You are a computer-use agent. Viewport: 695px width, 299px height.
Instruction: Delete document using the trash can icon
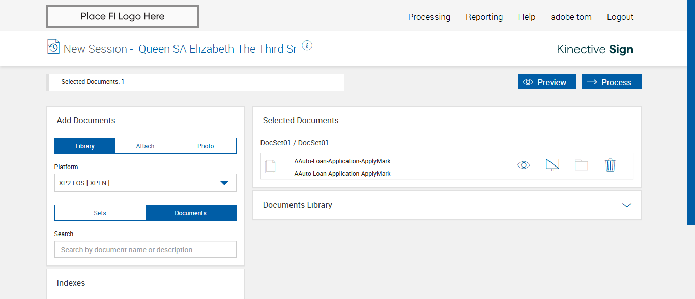(x=610, y=165)
